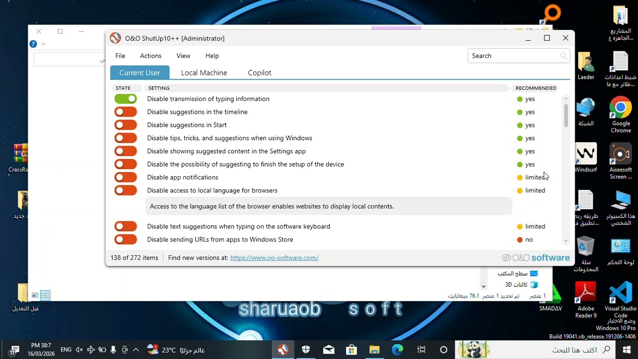Open Mail app from taskbar
638x359 pixels.
click(x=329, y=350)
